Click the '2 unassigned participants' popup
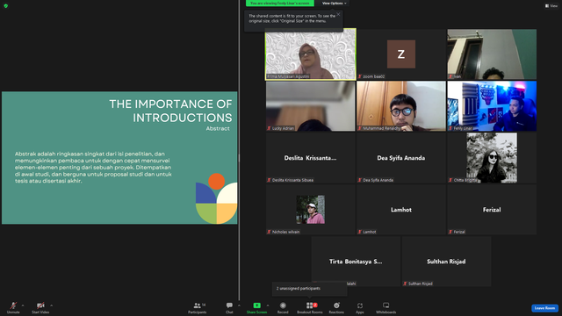The width and height of the screenshot is (562, 316). (309, 289)
